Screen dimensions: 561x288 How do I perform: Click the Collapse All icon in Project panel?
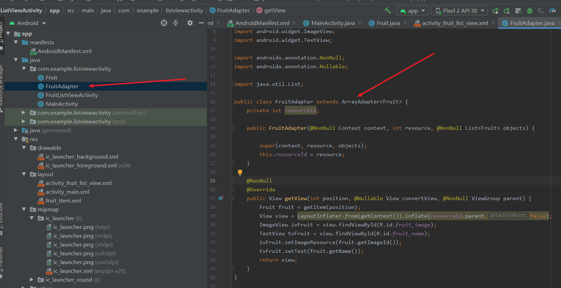(x=176, y=23)
